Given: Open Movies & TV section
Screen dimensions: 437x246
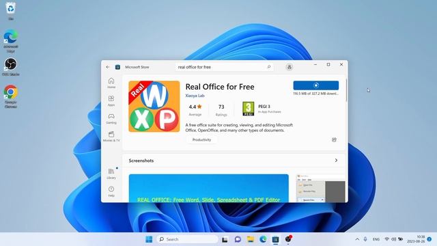Looking at the screenshot, I should pyautogui.click(x=111, y=137).
